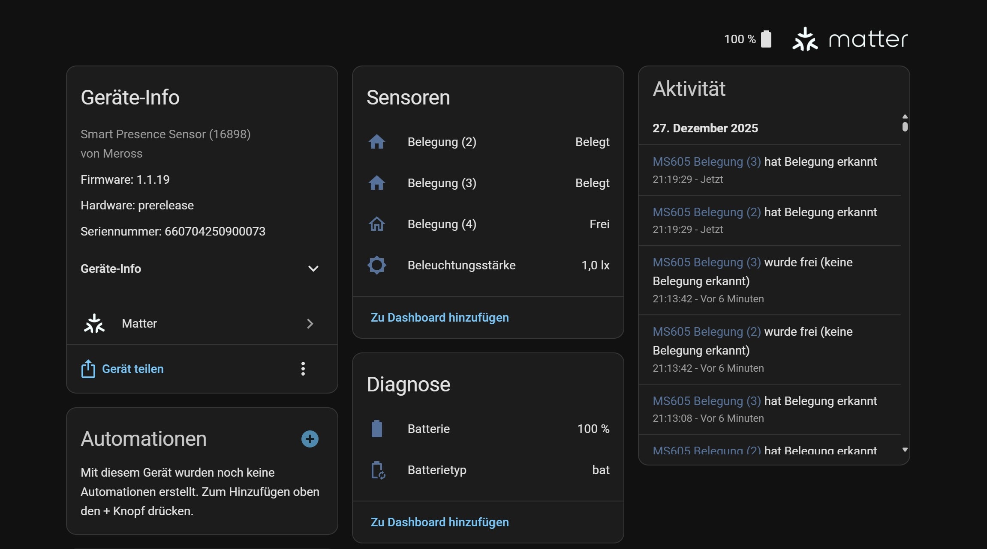Open the three-dot device menu
Viewport: 987px width, 549px height.
point(303,369)
